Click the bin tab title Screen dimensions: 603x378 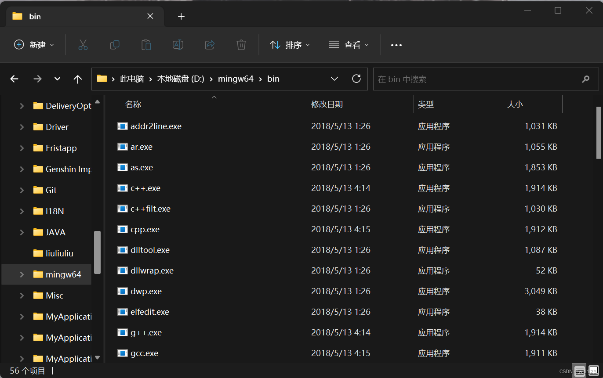pyautogui.click(x=35, y=16)
